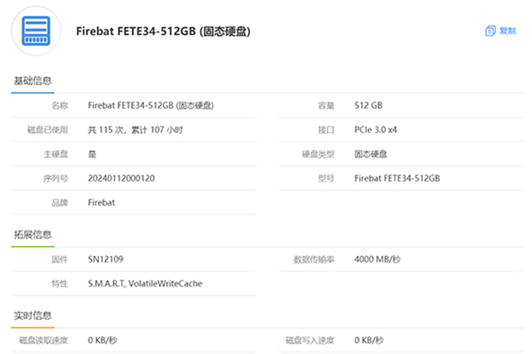Select the 基础信息 section tab
This screenshot has width=532, height=354.
pyautogui.click(x=33, y=81)
